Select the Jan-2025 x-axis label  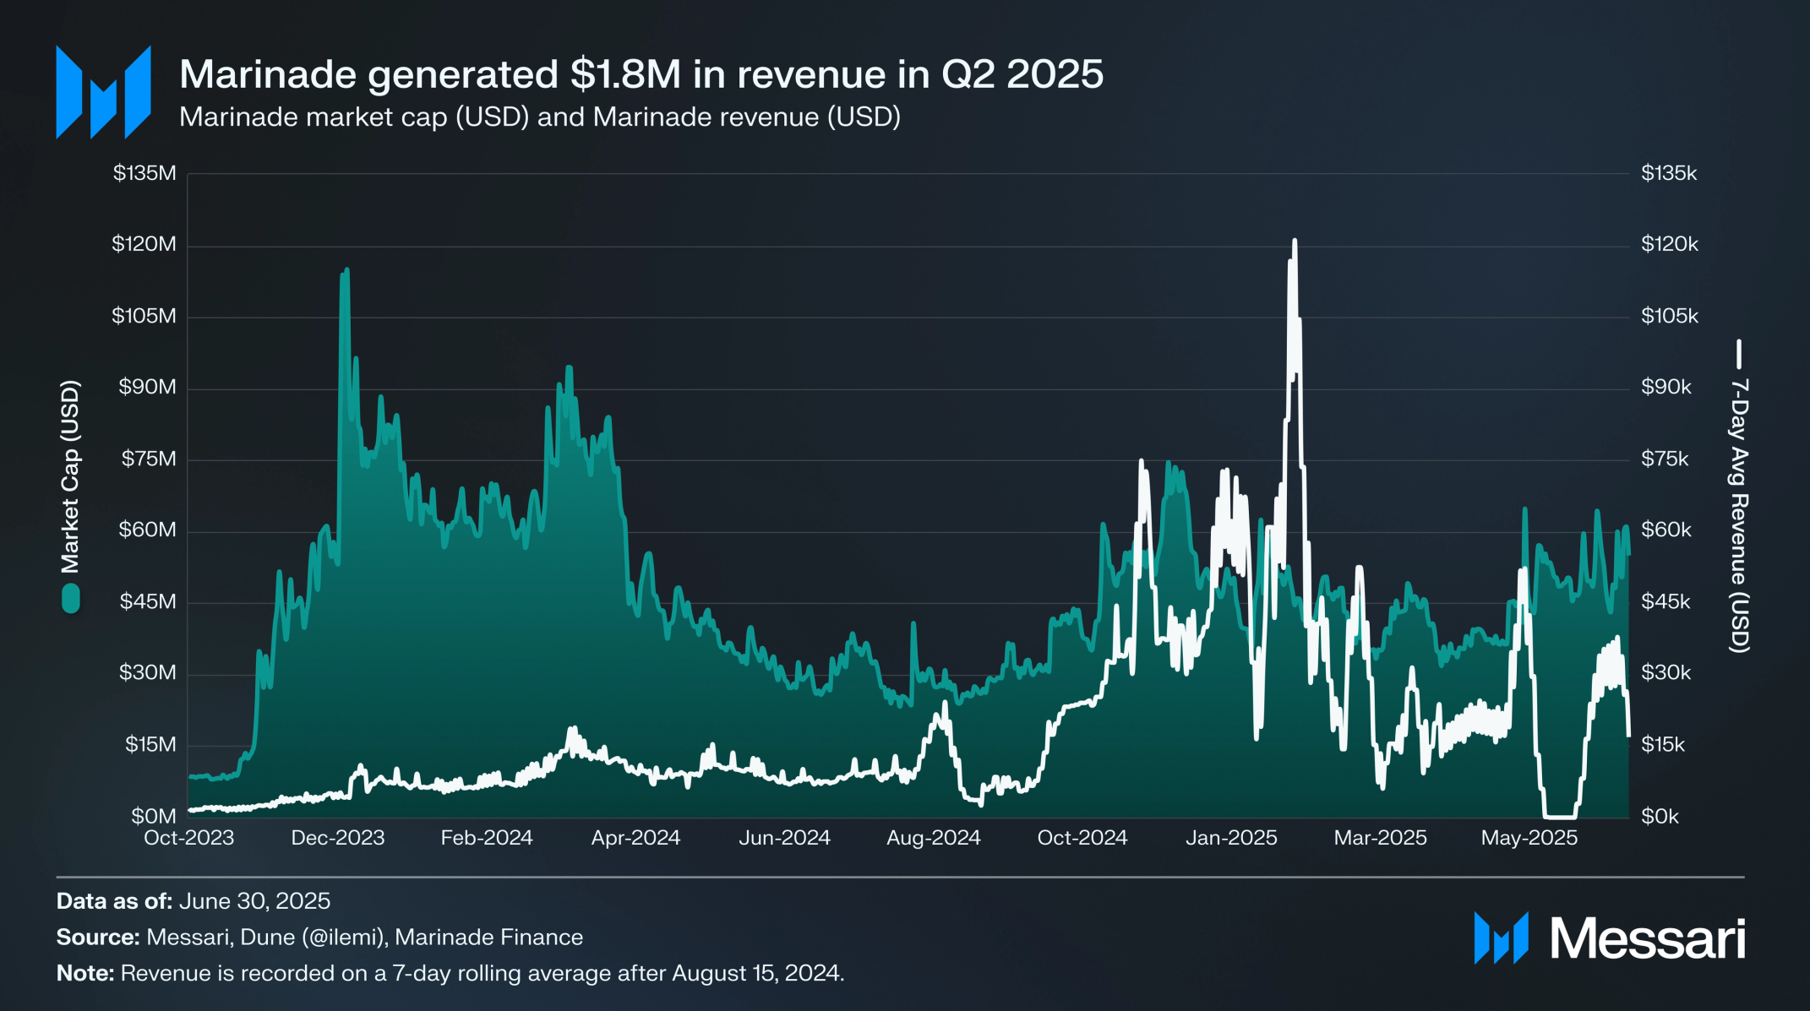(x=1230, y=838)
